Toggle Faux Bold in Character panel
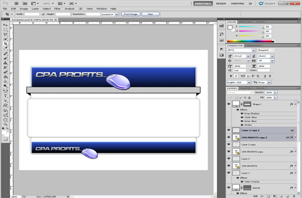The height and width of the screenshot is (198, 302). pyautogui.click(x=231, y=76)
